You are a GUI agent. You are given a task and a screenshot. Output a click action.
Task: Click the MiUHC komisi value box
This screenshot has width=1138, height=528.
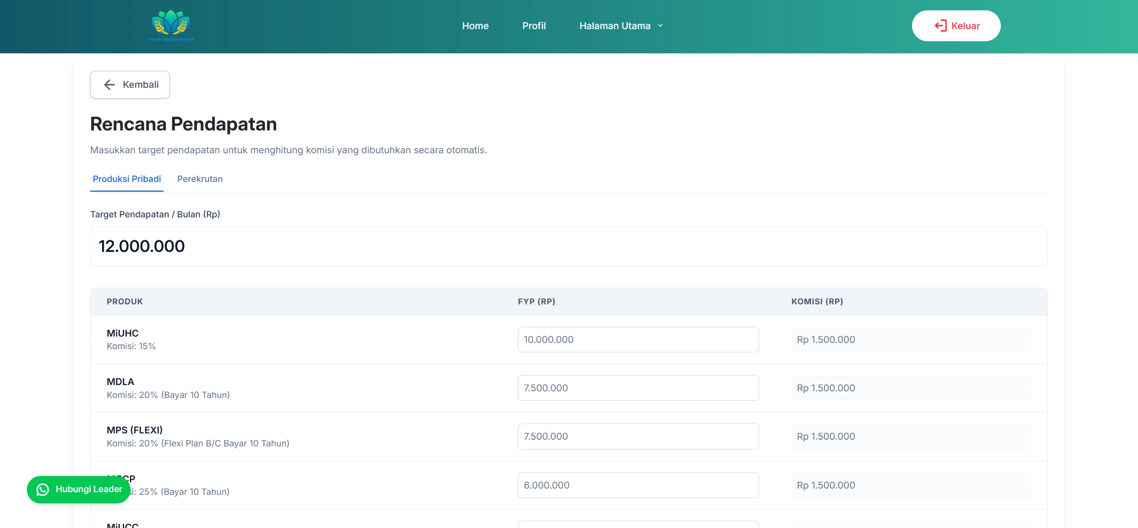click(910, 340)
